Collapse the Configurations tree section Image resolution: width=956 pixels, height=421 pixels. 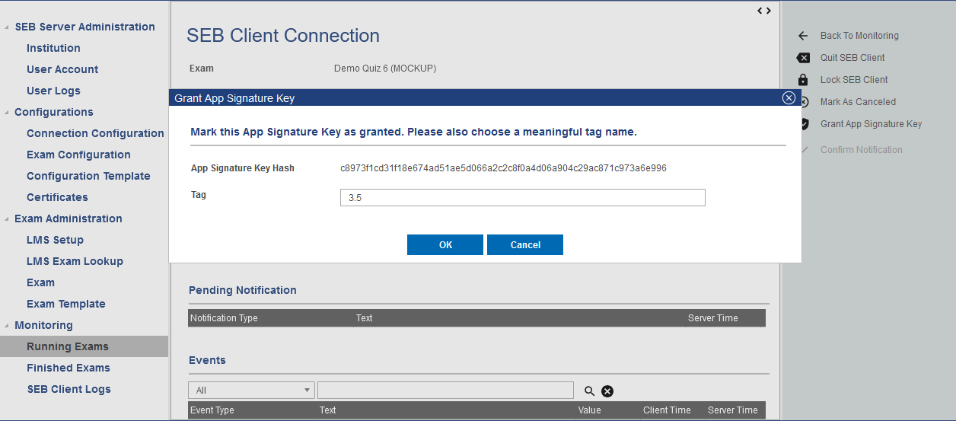(x=8, y=113)
